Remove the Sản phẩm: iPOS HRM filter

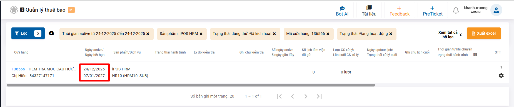[201, 34]
